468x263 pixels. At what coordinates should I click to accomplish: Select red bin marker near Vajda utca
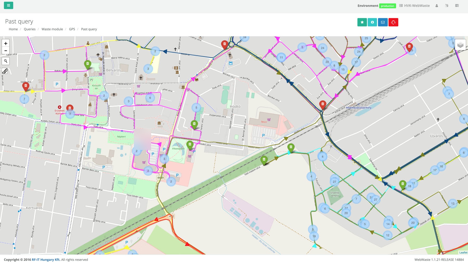coord(25,86)
